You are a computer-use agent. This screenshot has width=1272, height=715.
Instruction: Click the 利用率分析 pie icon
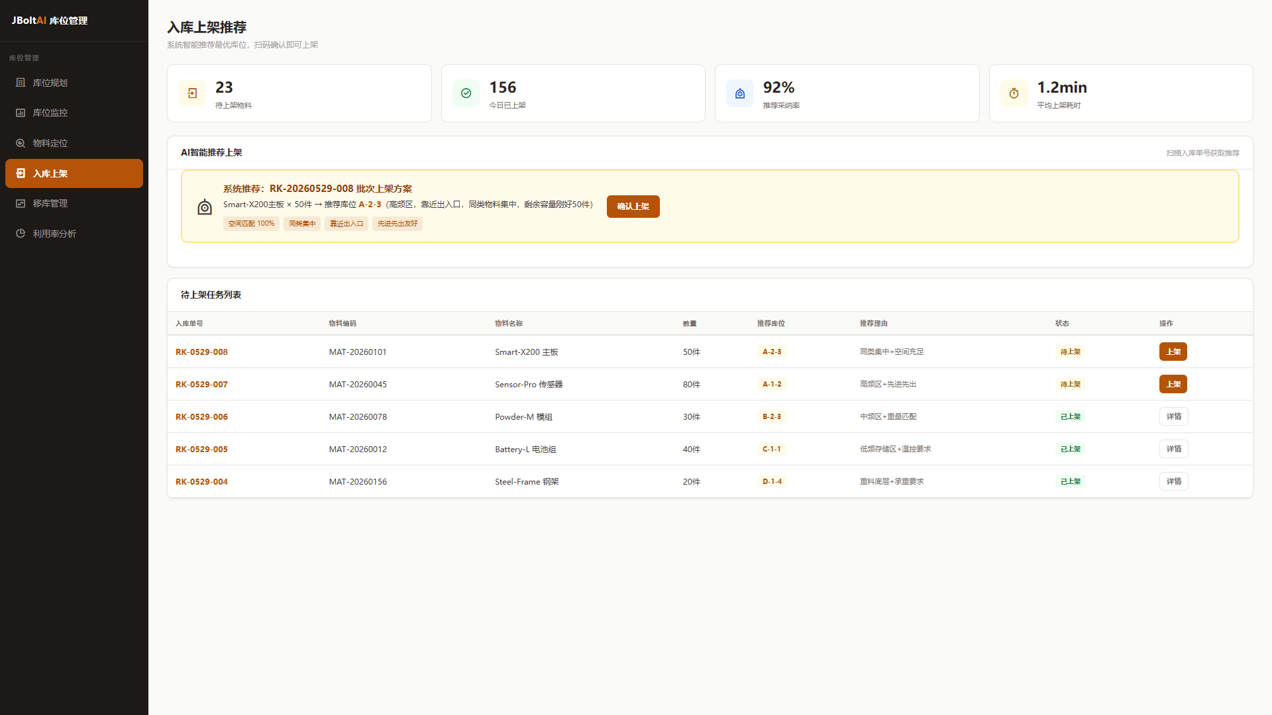21,234
